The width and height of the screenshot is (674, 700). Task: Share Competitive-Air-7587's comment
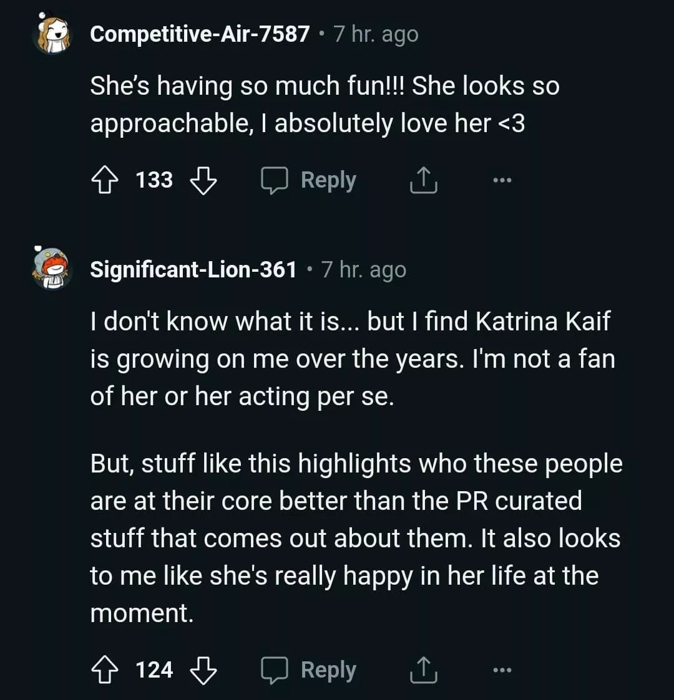(x=423, y=181)
